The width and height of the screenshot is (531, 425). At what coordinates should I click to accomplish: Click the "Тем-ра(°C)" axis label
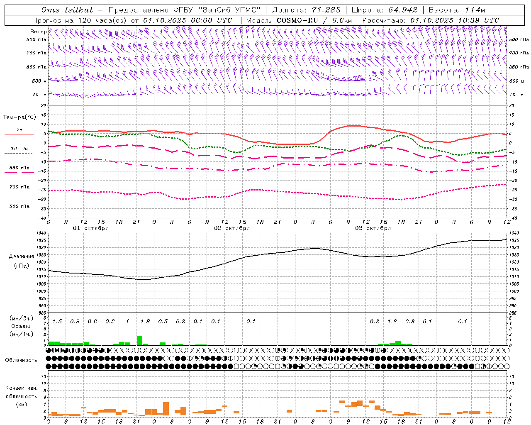tap(19, 117)
